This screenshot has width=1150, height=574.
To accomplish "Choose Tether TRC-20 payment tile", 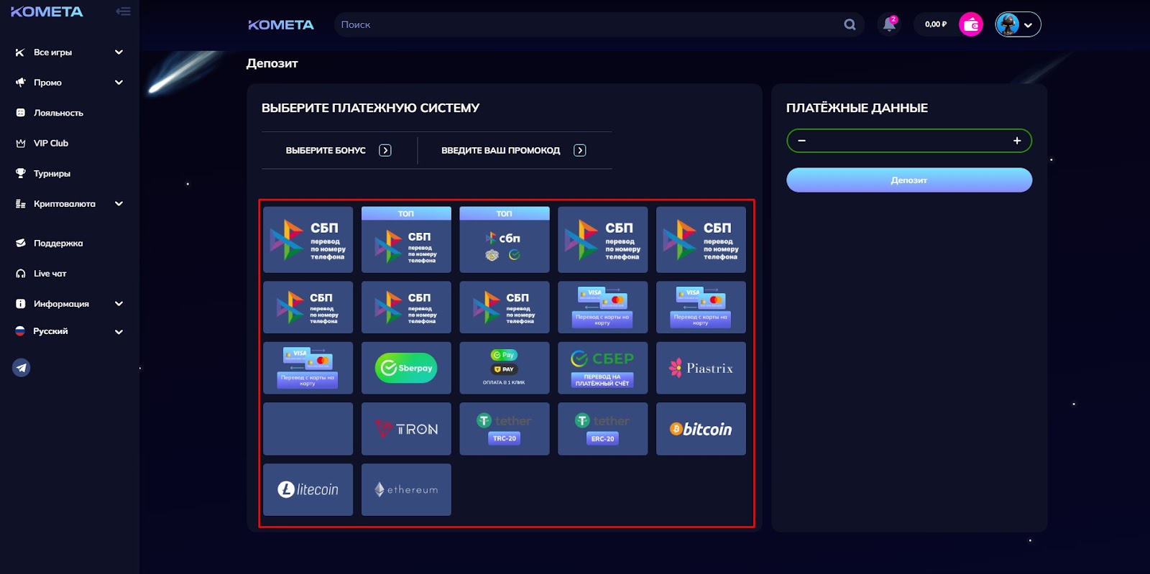I will (505, 429).
